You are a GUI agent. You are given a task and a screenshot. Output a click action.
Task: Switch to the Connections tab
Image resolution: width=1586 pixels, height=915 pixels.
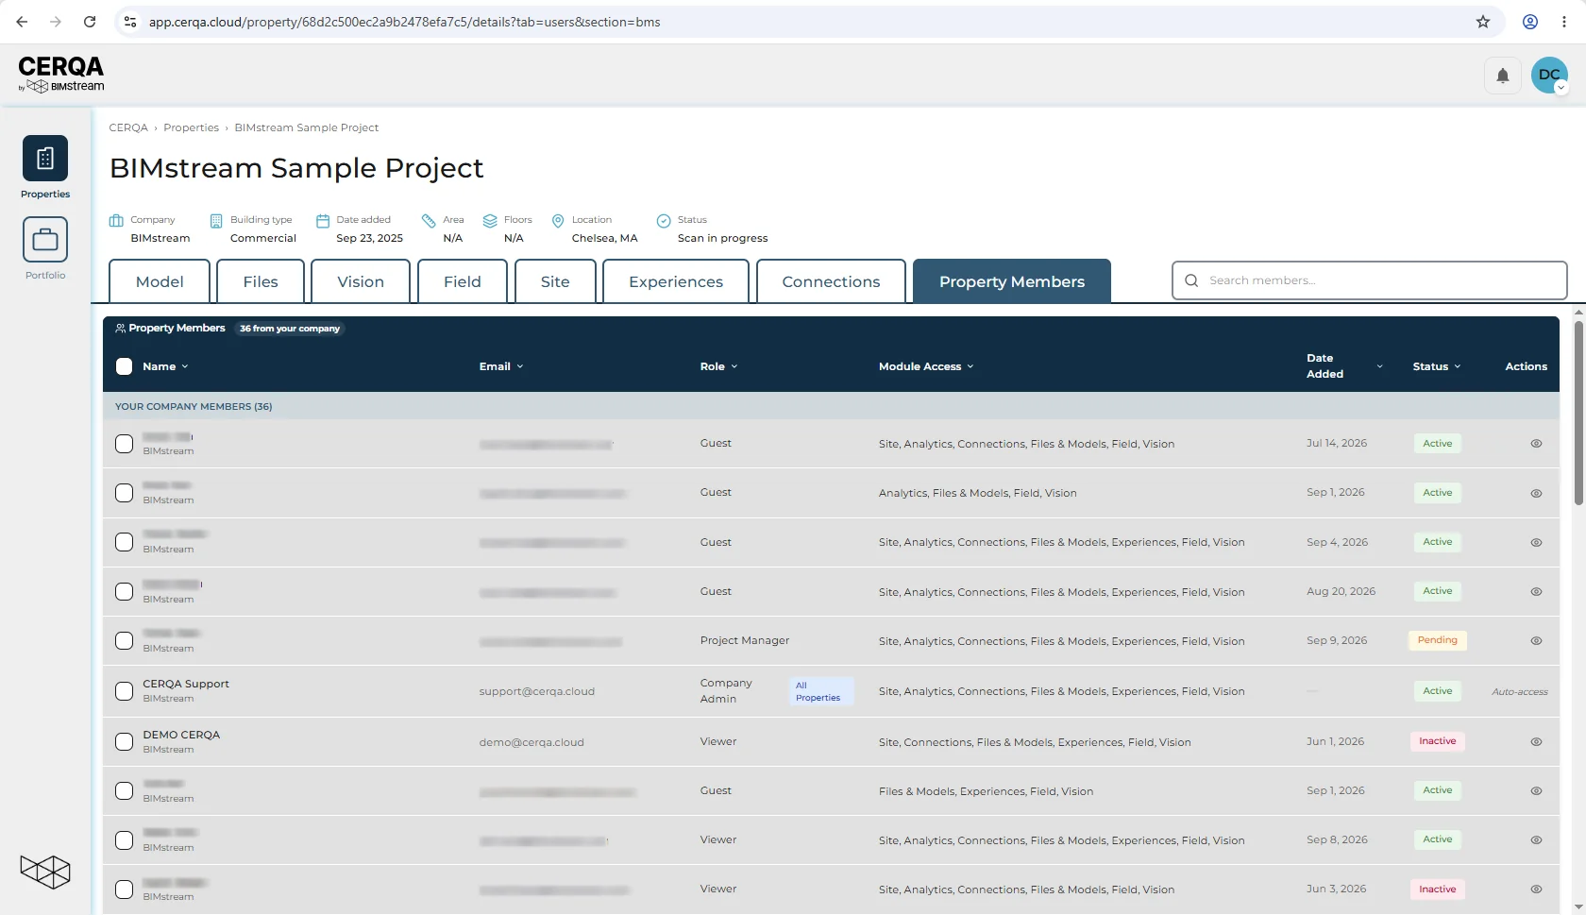(831, 281)
